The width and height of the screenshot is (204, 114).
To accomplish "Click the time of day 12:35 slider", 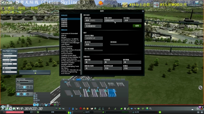I will 35,73.
